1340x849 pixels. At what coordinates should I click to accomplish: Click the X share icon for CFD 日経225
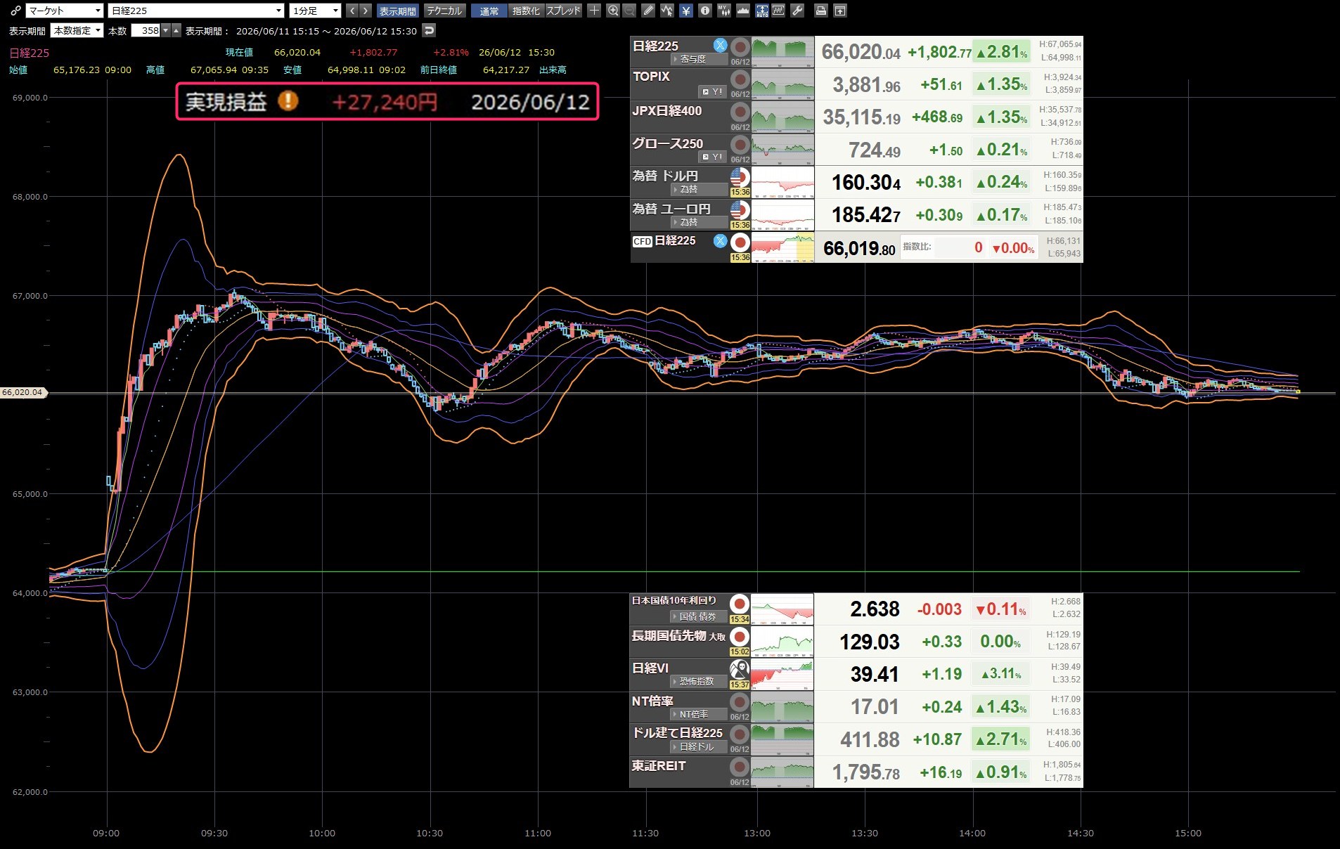click(720, 240)
